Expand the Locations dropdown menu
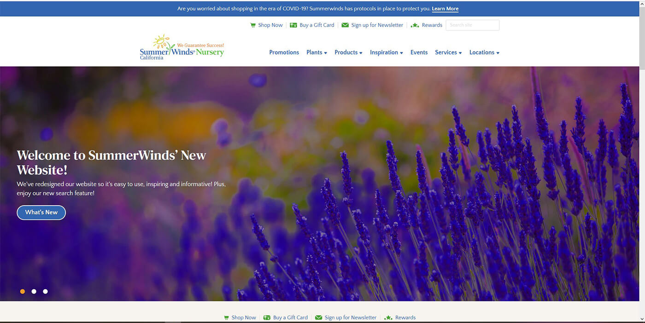This screenshot has width=645, height=323. pos(484,52)
